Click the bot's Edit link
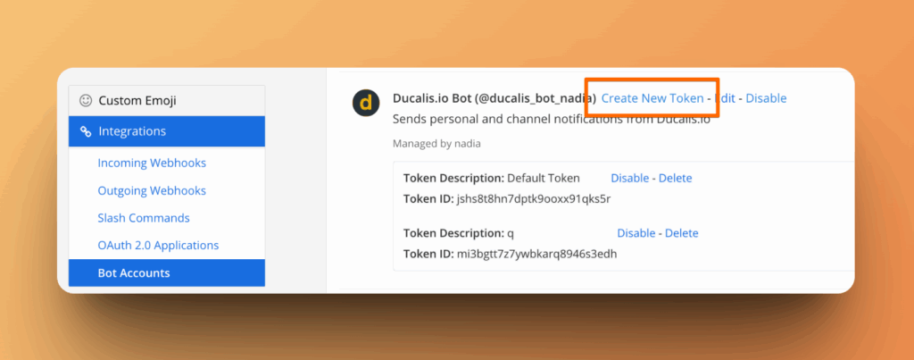Screen dimensions: 914x360 click(725, 98)
